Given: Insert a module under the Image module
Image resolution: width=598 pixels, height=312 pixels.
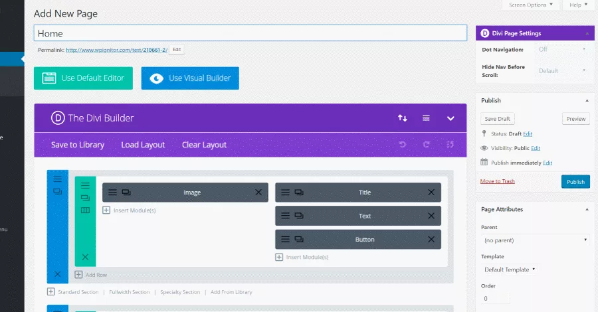Looking at the screenshot, I should click(x=130, y=210).
